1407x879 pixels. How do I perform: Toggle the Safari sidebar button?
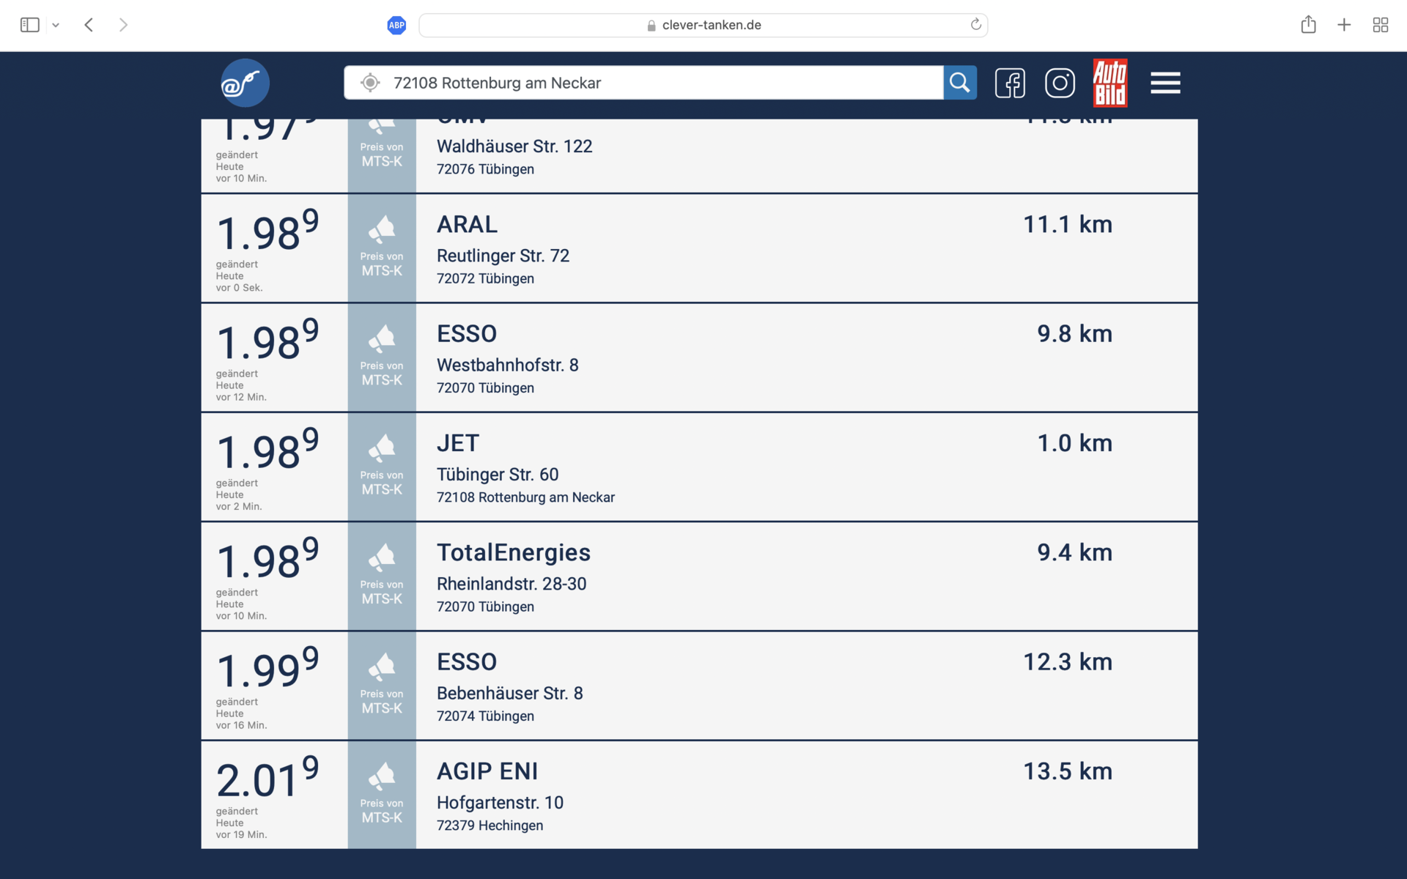point(29,25)
